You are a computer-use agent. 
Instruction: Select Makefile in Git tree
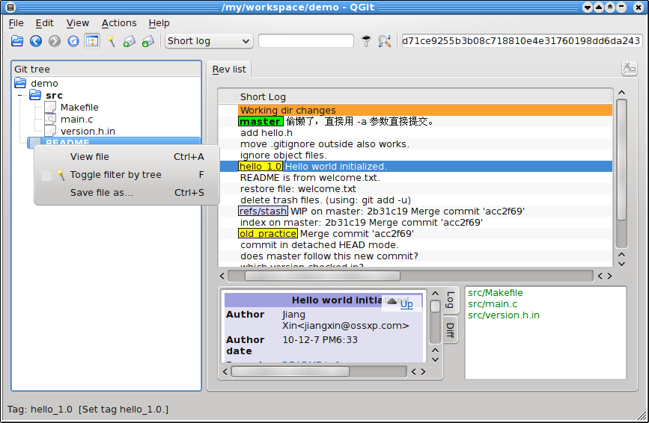coord(79,108)
